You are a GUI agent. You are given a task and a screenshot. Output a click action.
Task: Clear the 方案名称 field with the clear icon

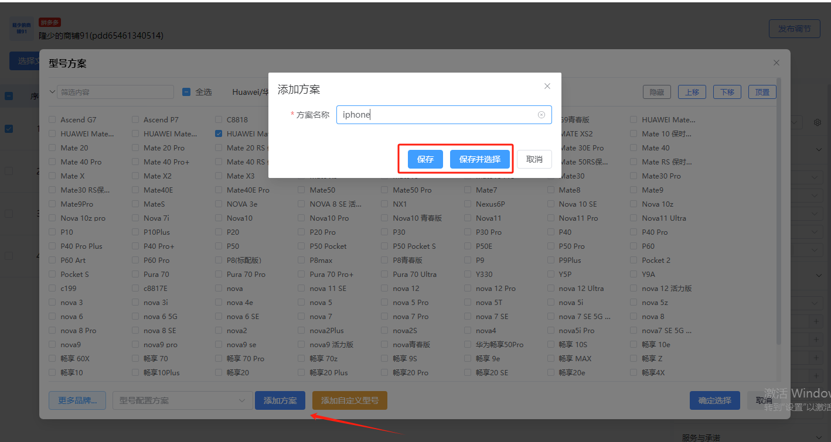pos(541,115)
